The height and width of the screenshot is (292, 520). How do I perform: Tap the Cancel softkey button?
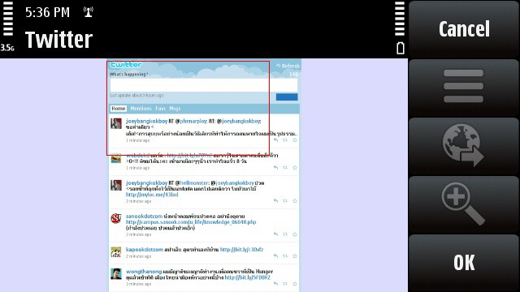(464, 29)
